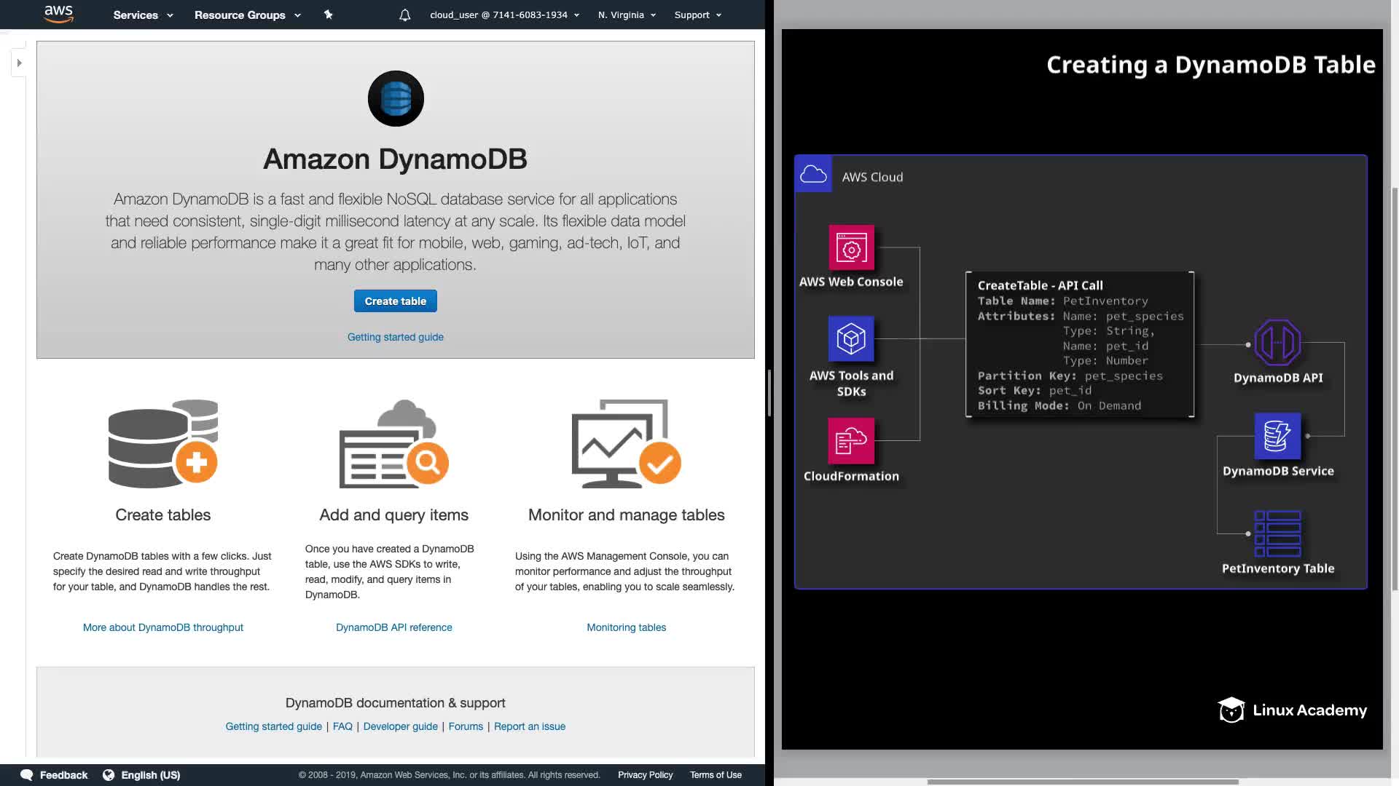Open the cloud_user account menu

(504, 15)
